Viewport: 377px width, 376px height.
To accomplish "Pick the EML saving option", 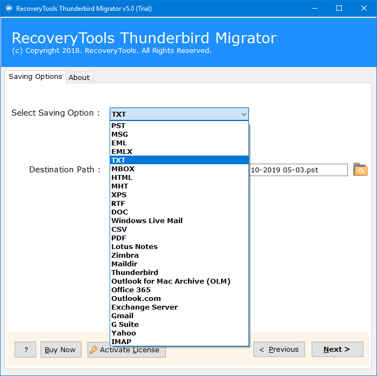I will tap(179, 143).
